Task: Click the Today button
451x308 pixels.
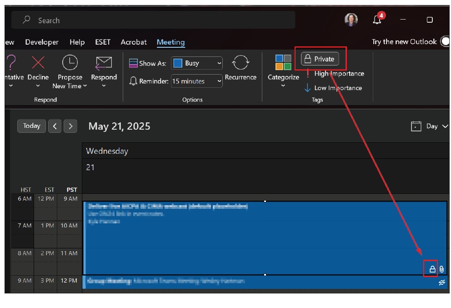Action: (x=31, y=126)
